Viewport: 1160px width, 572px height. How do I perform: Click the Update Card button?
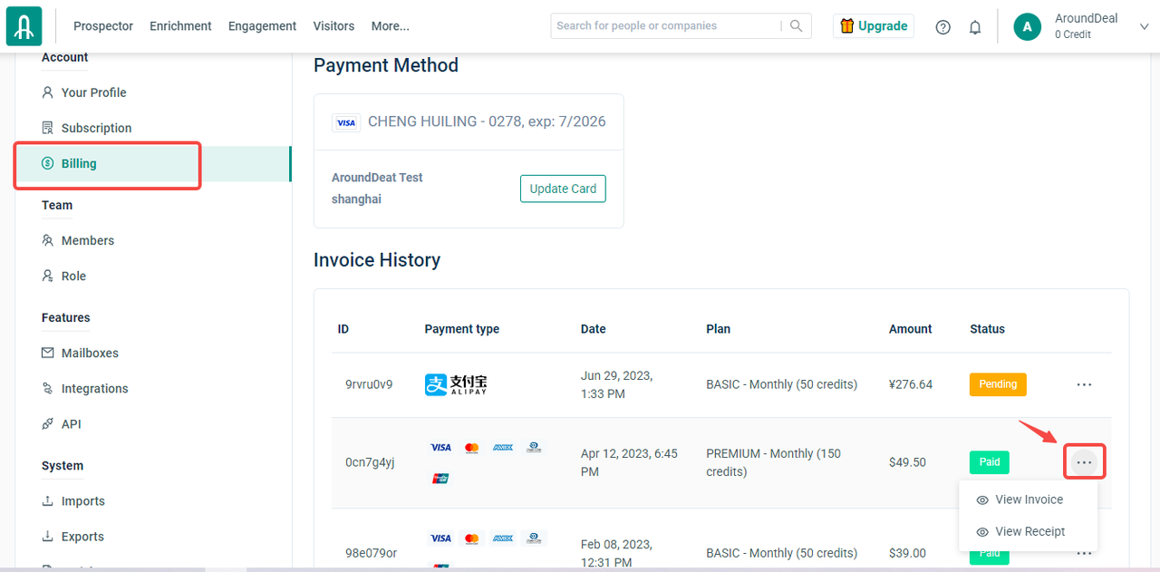tap(563, 189)
